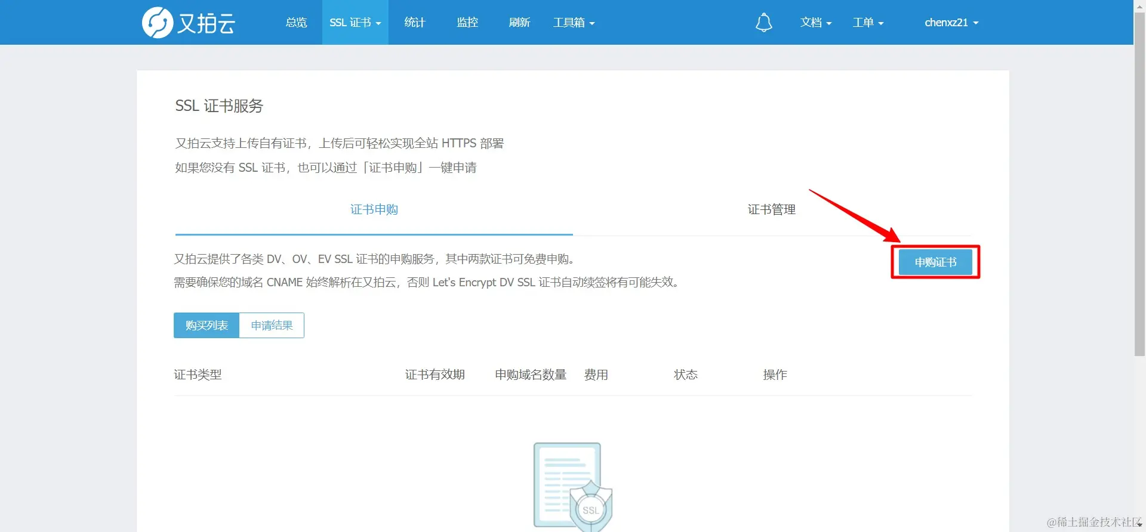The height and width of the screenshot is (532, 1146).
Task: Go to 总览 in the navigation bar
Action: point(296,23)
